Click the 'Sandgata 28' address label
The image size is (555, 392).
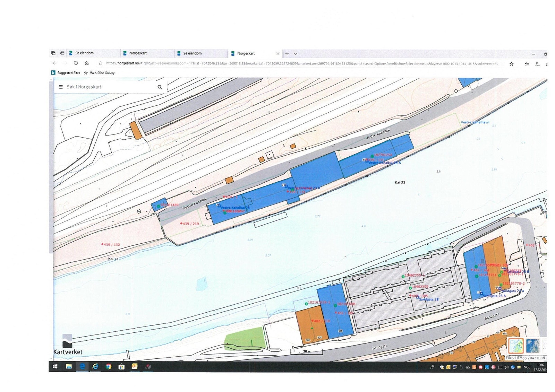[429, 299]
